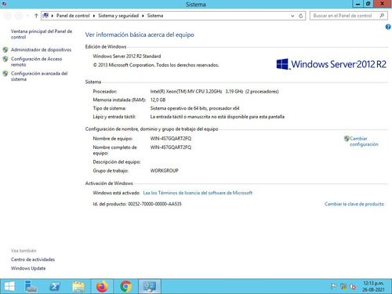Click the Back navigation arrow
The image size is (392, 294).
[7, 16]
